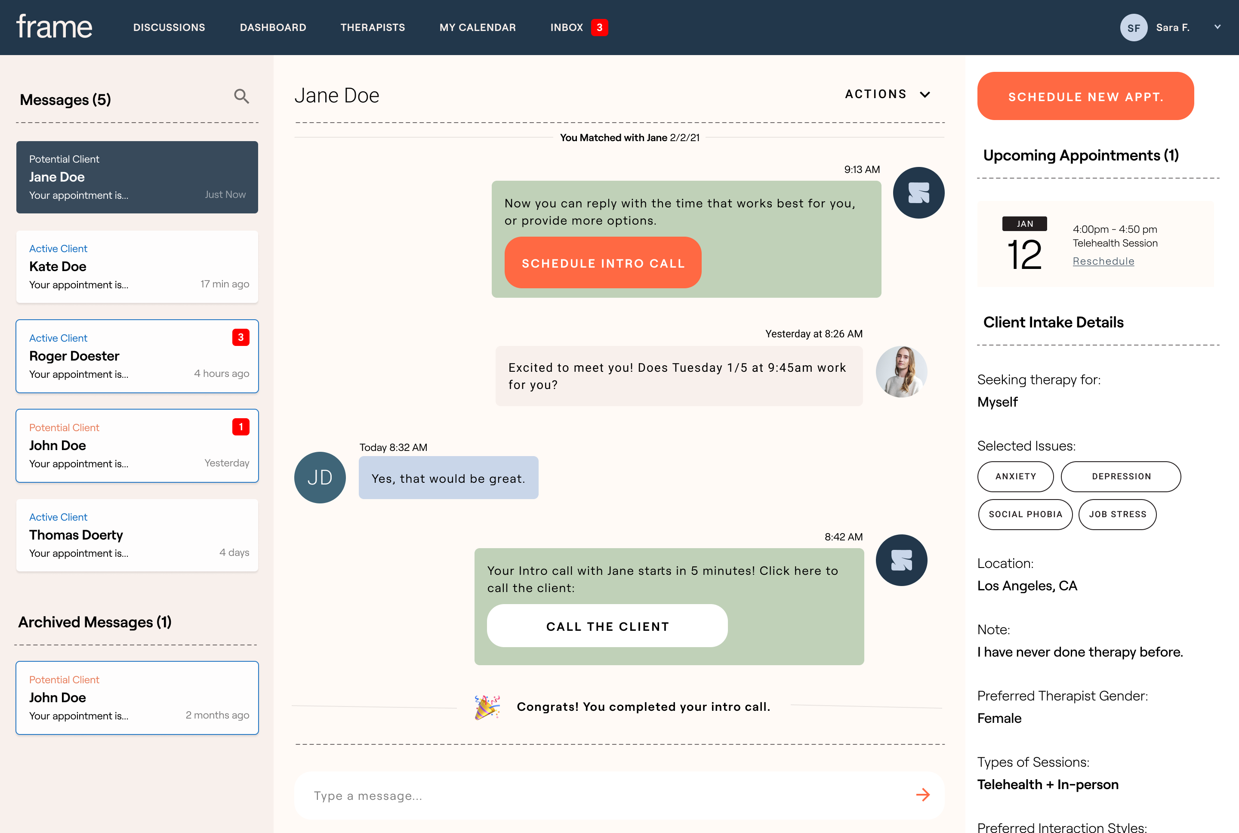Open Kate Doe's message thread

pyautogui.click(x=137, y=267)
